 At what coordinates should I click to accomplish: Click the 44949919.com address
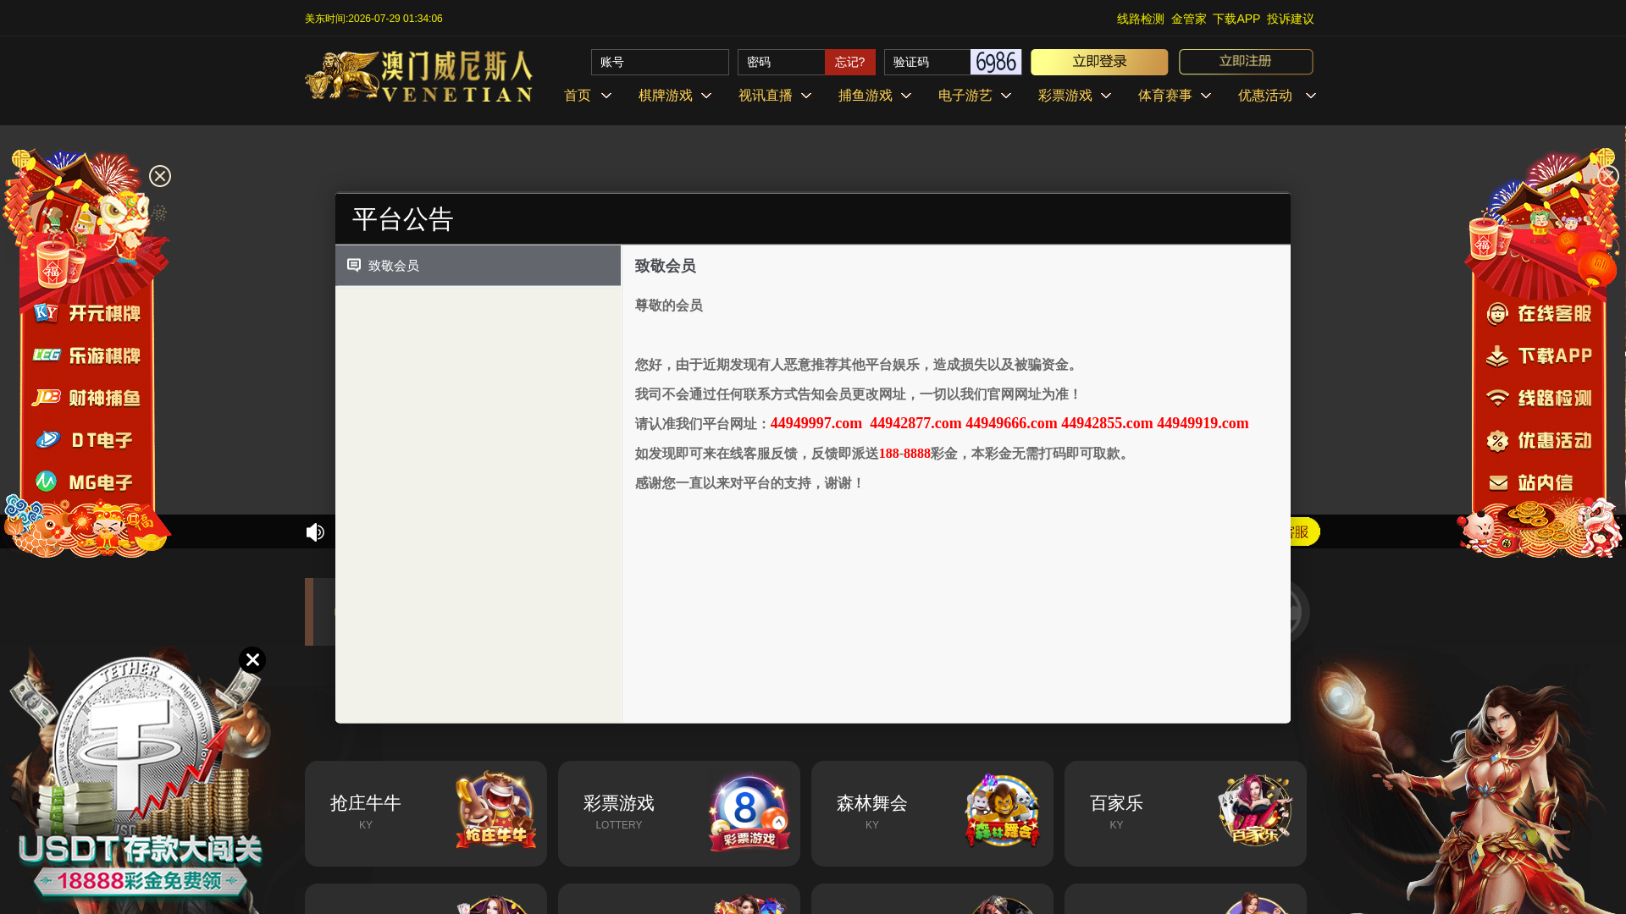pos(1203,423)
